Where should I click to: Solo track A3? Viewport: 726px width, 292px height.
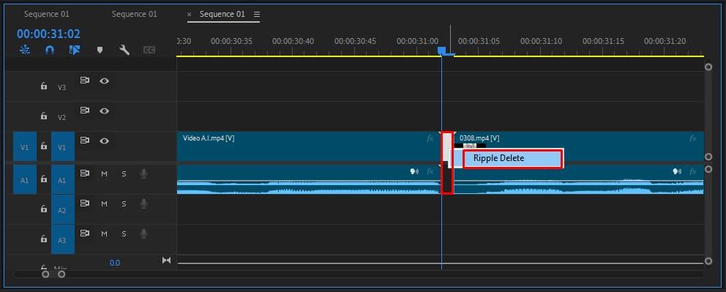tap(124, 233)
